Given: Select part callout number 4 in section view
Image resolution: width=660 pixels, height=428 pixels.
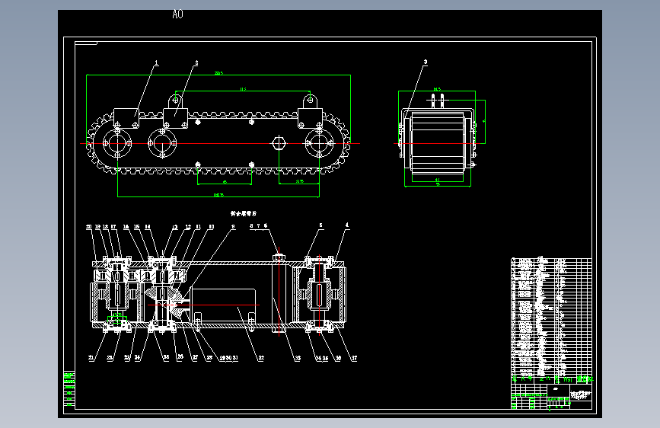Looking at the screenshot, I should (347, 225).
